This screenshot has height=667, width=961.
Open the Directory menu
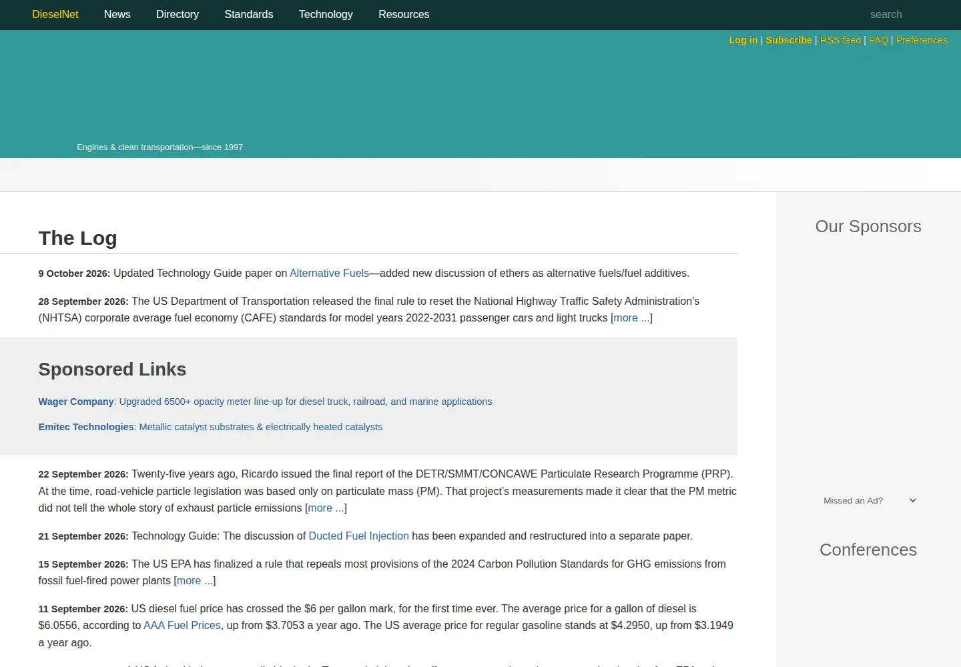(x=178, y=14)
